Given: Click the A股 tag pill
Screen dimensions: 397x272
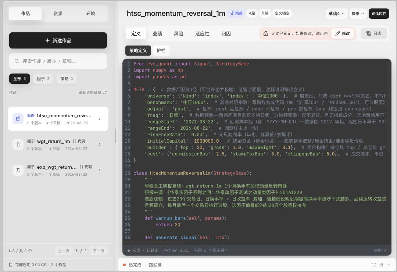Looking at the screenshot, I should [252, 13].
